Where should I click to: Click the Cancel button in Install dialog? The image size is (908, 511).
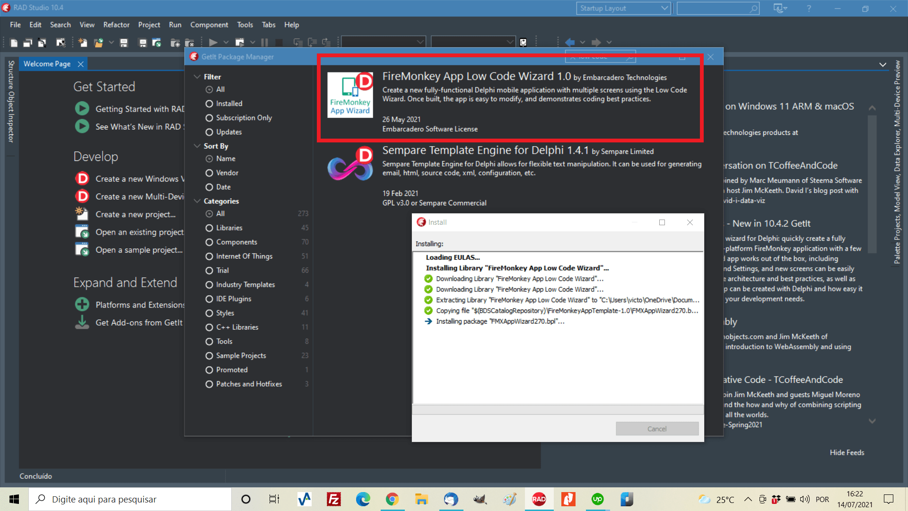coord(657,429)
